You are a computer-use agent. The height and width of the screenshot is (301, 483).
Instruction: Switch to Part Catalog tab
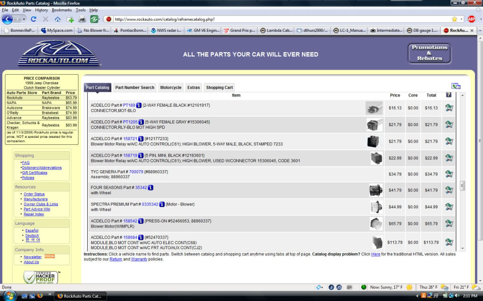pyautogui.click(x=97, y=87)
